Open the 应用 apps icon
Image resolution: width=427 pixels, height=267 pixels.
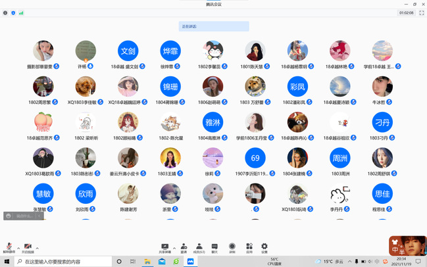[x=249, y=247]
